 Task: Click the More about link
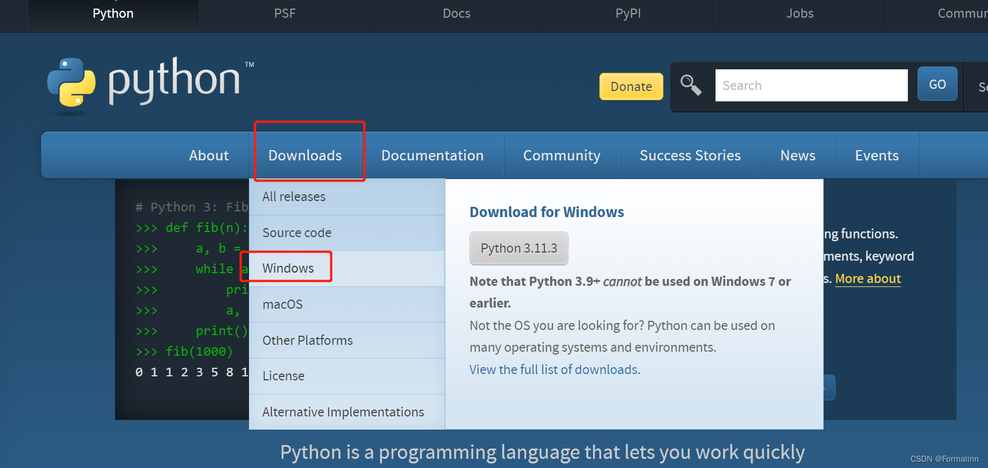(x=868, y=279)
